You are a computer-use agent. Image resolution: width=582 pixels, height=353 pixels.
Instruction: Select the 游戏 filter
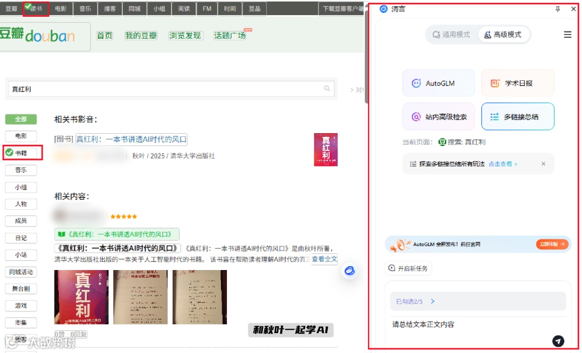[x=21, y=306]
